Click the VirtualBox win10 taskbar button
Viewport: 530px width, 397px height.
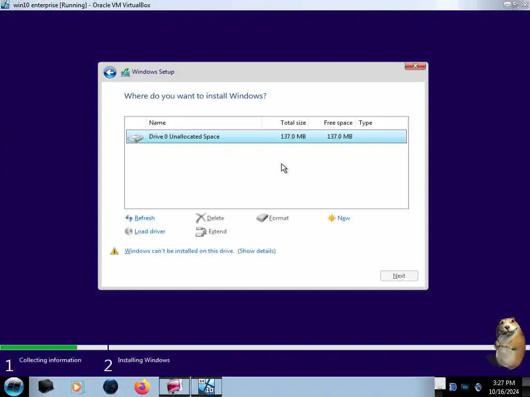point(207,387)
